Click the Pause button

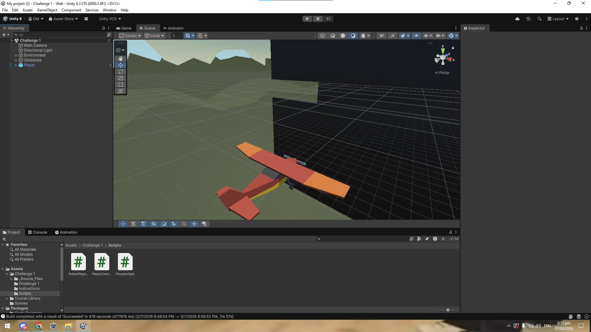point(318,19)
